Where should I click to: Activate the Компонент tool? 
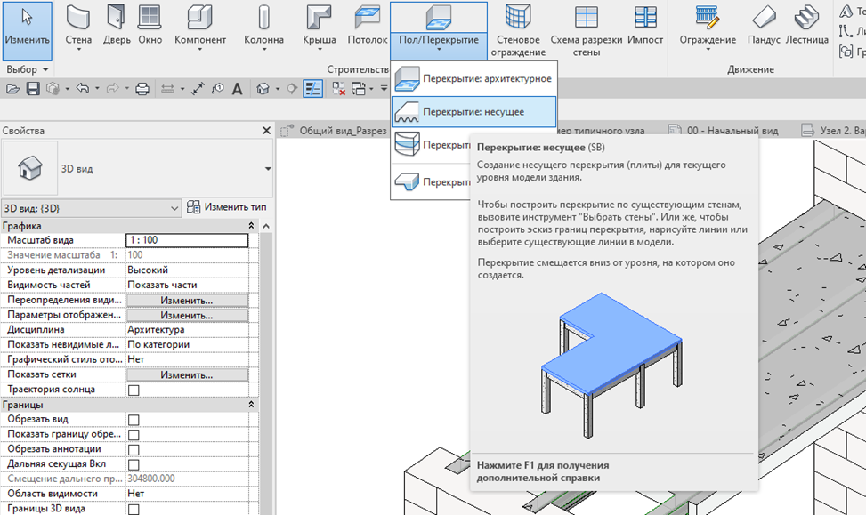pos(200,26)
